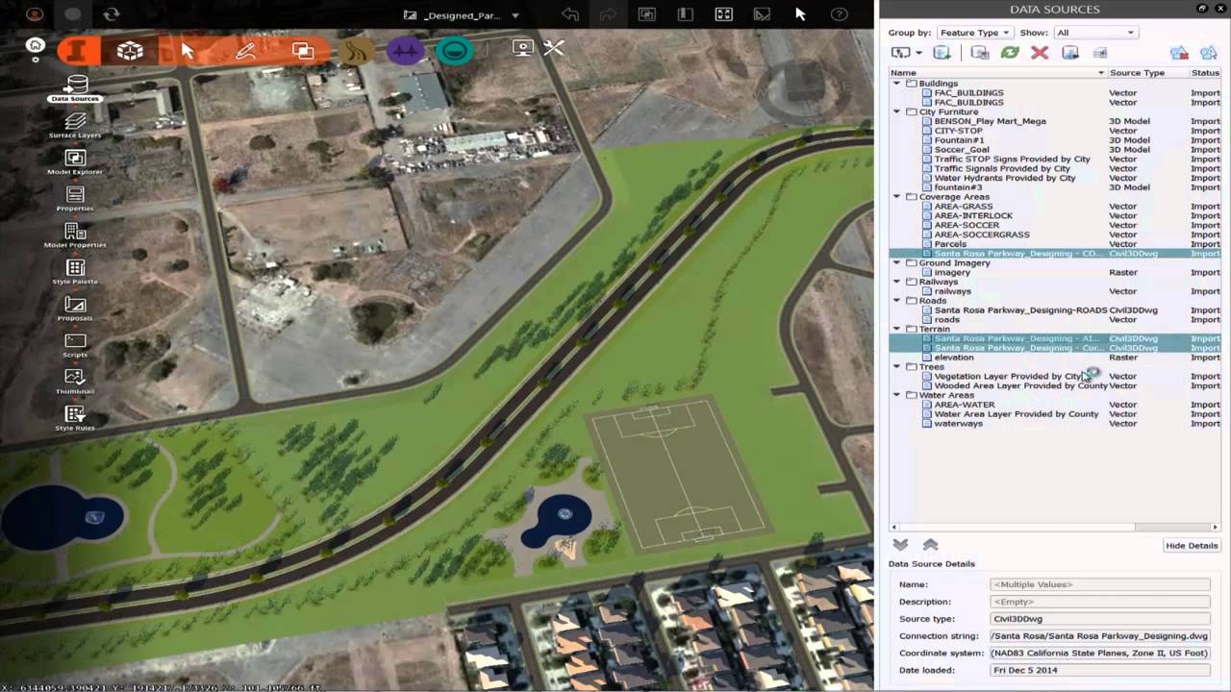The image size is (1231, 692).
Task: Collapse the Trees group
Action: click(x=897, y=367)
